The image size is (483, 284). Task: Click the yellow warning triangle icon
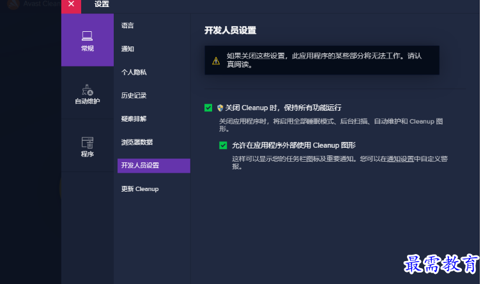216,60
